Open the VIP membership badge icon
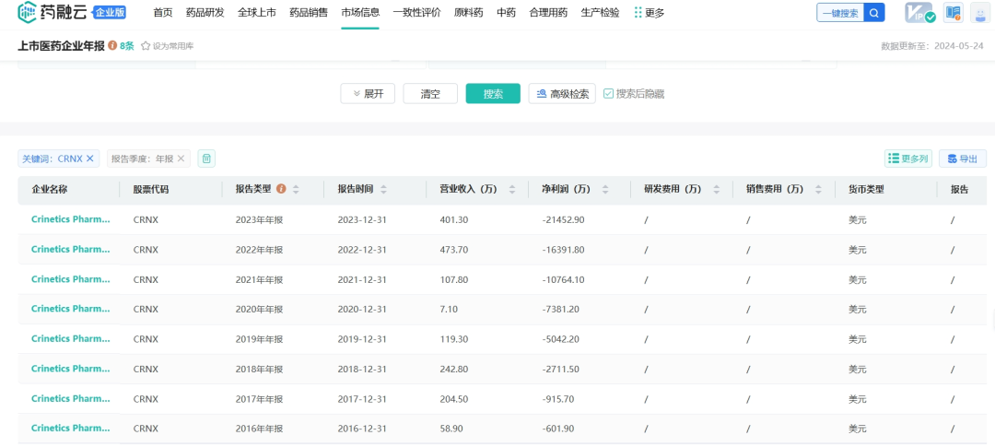The width and height of the screenshot is (995, 447). tap(919, 13)
